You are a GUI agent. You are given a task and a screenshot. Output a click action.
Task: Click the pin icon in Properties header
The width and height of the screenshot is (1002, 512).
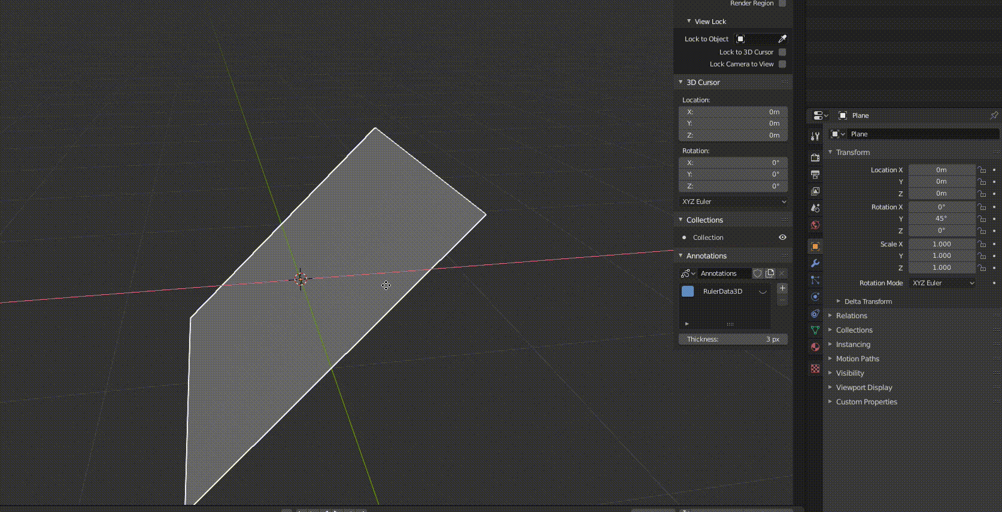tap(994, 115)
